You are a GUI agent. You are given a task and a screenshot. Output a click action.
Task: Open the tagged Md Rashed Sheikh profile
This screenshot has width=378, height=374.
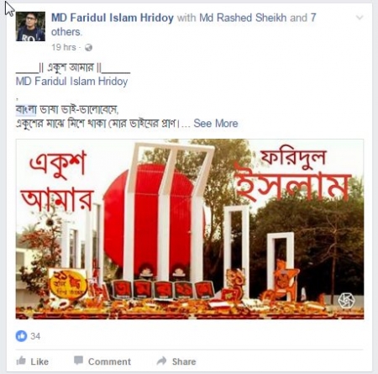tap(243, 18)
